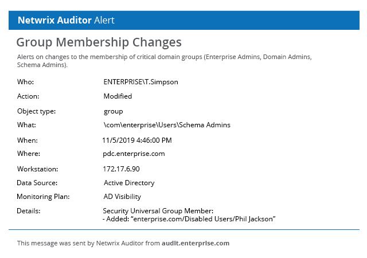Click the added Phil Jackson member entry
The width and height of the screenshot is (367, 258).
tap(189, 219)
